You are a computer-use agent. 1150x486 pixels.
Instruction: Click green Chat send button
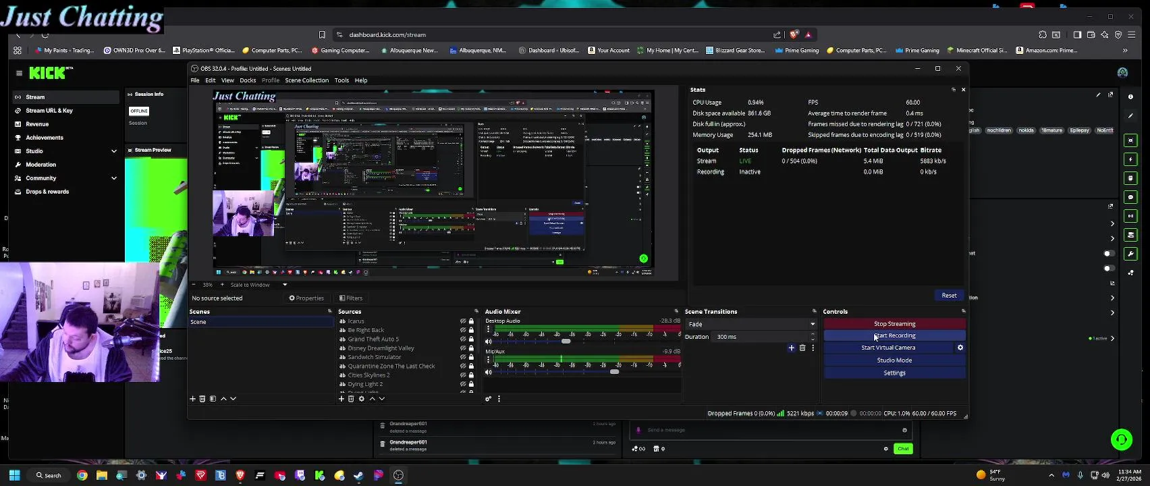pos(903,449)
